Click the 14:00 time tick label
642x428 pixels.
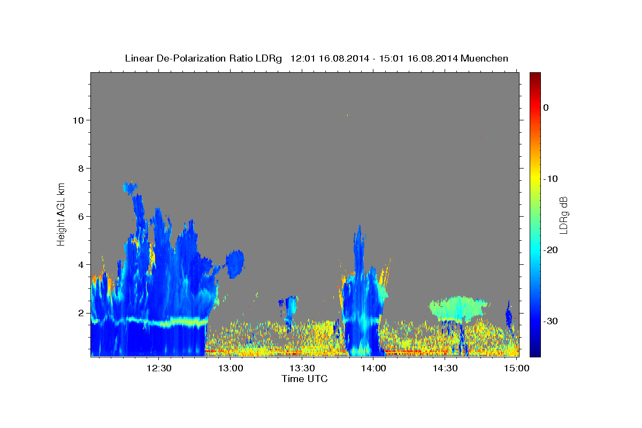click(373, 368)
